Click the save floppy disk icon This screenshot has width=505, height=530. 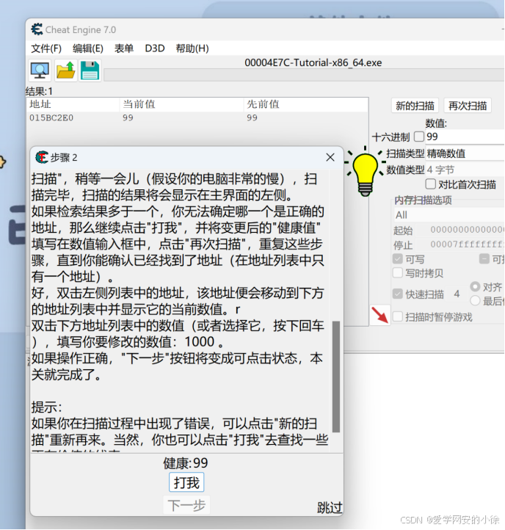(x=90, y=70)
